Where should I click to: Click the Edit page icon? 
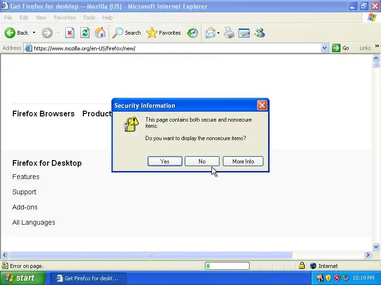(244, 33)
